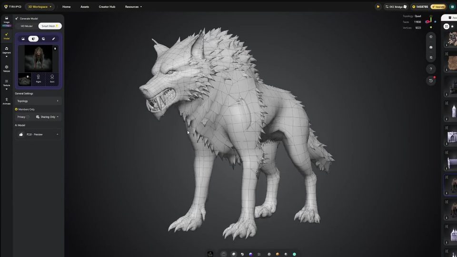Switch to HD Model mode
Viewport: 457px width, 257px height.
(27, 26)
